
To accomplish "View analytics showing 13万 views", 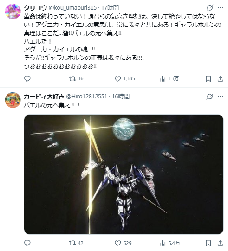I will point(169,79).
